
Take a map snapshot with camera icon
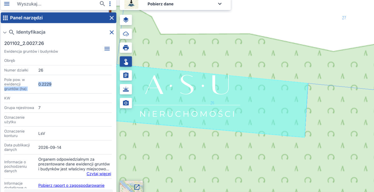click(x=126, y=103)
